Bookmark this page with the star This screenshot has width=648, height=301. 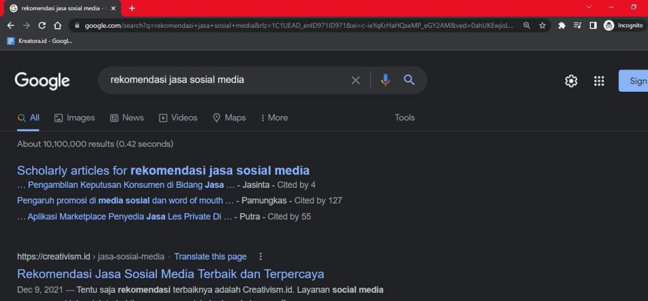coord(542,25)
